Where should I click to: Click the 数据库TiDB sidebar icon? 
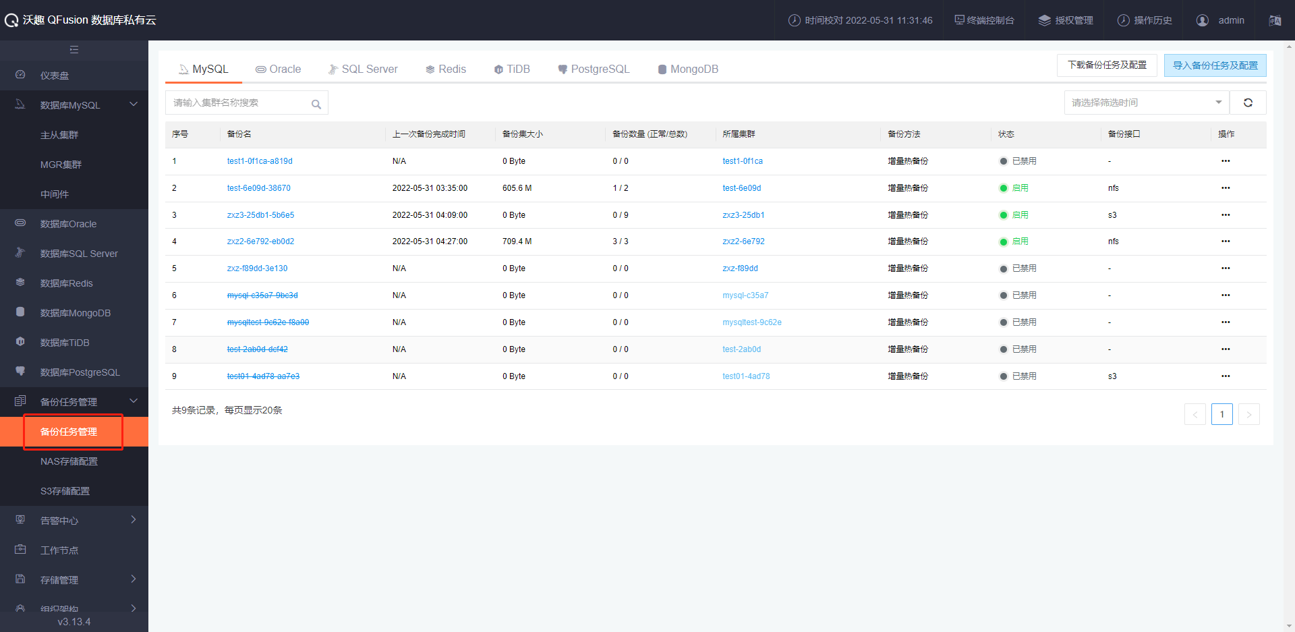coord(20,341)
